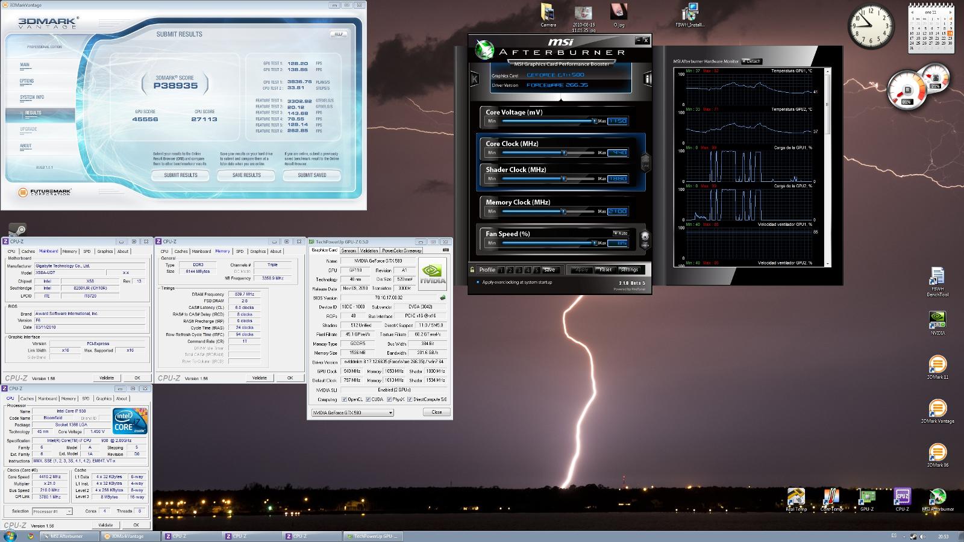The height and width of the screenshot is (542, 964).
Task: Toggle the core/shader clock link icon
Action: pyautogui.click(x=645, y=163)
